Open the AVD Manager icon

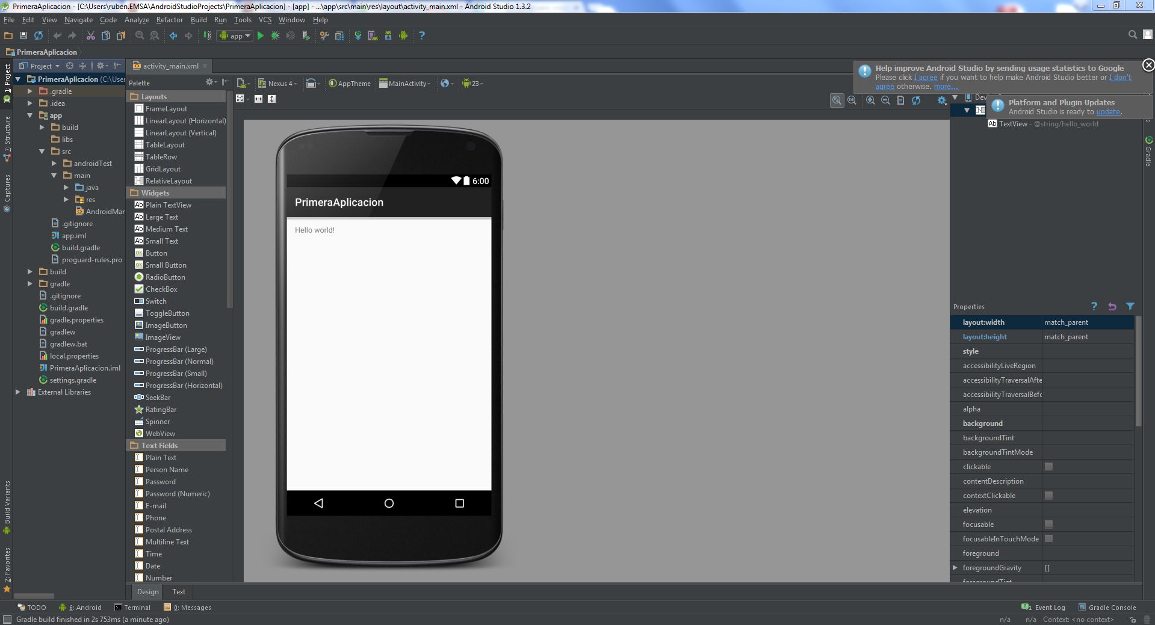click(373, 36)
